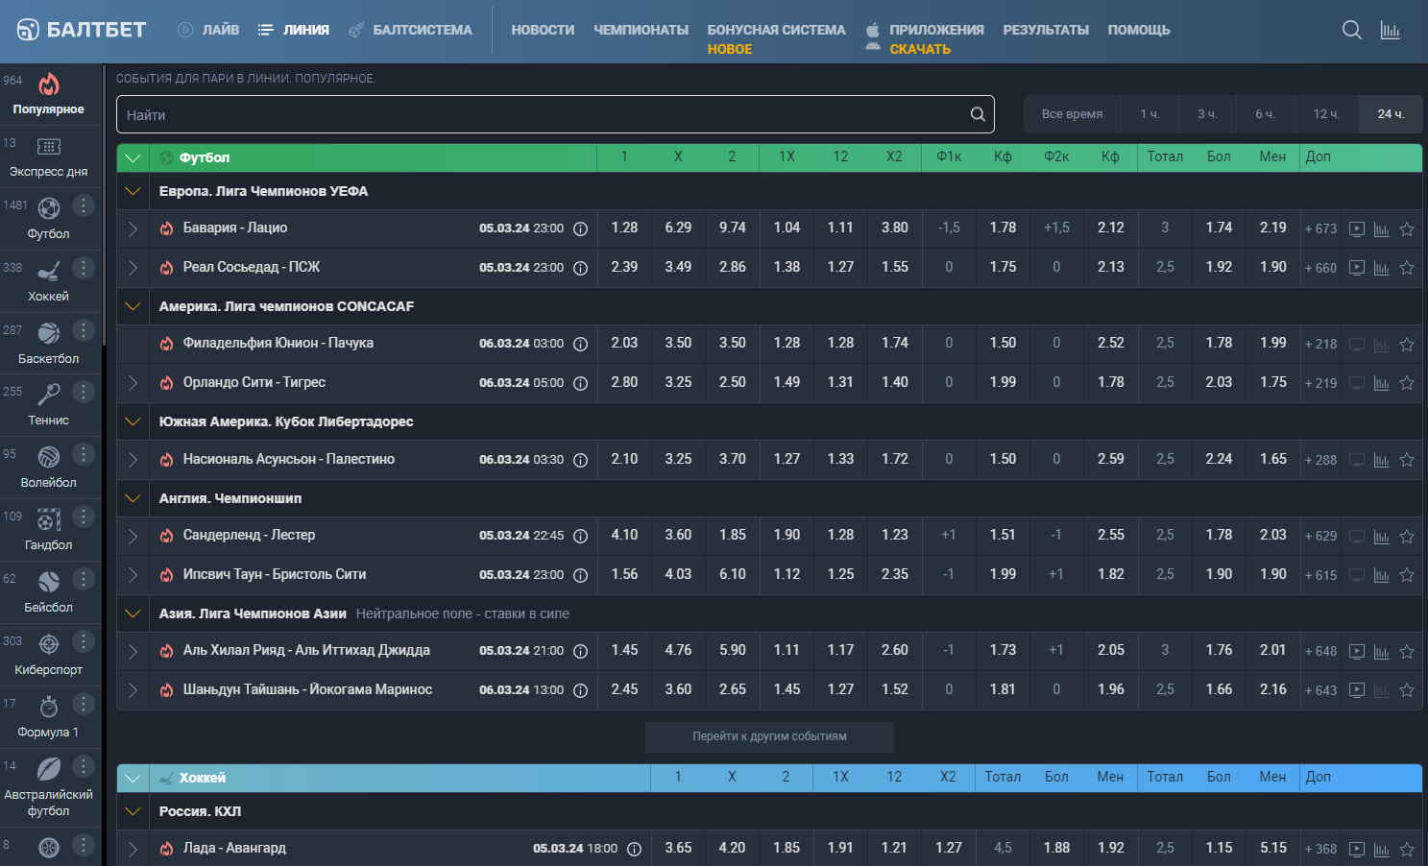
Task: Open the ЛИНИЯ tab
Action: pyautogui.click(x=294, y=30)
